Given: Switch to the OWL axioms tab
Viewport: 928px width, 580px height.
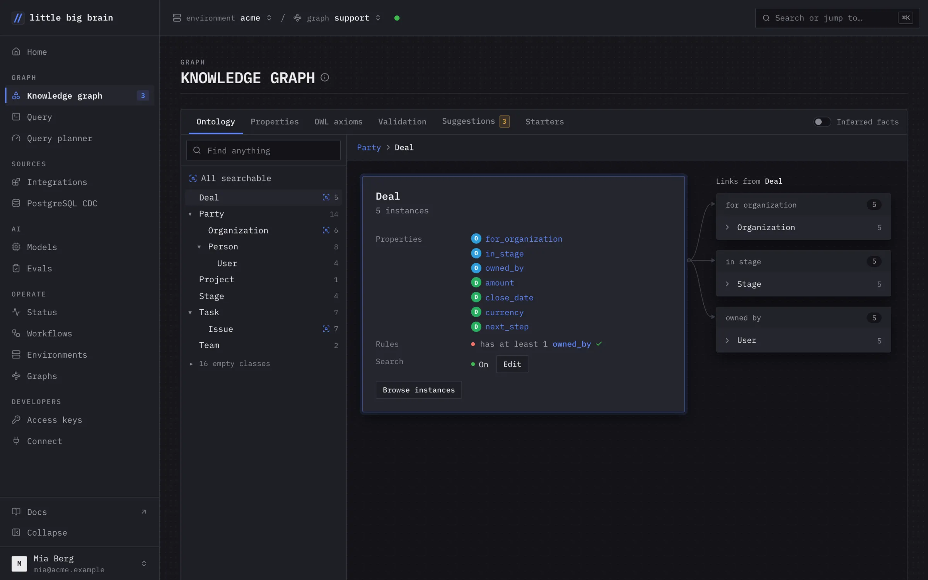Looking at the screenshot, I should tap(338, 122).
